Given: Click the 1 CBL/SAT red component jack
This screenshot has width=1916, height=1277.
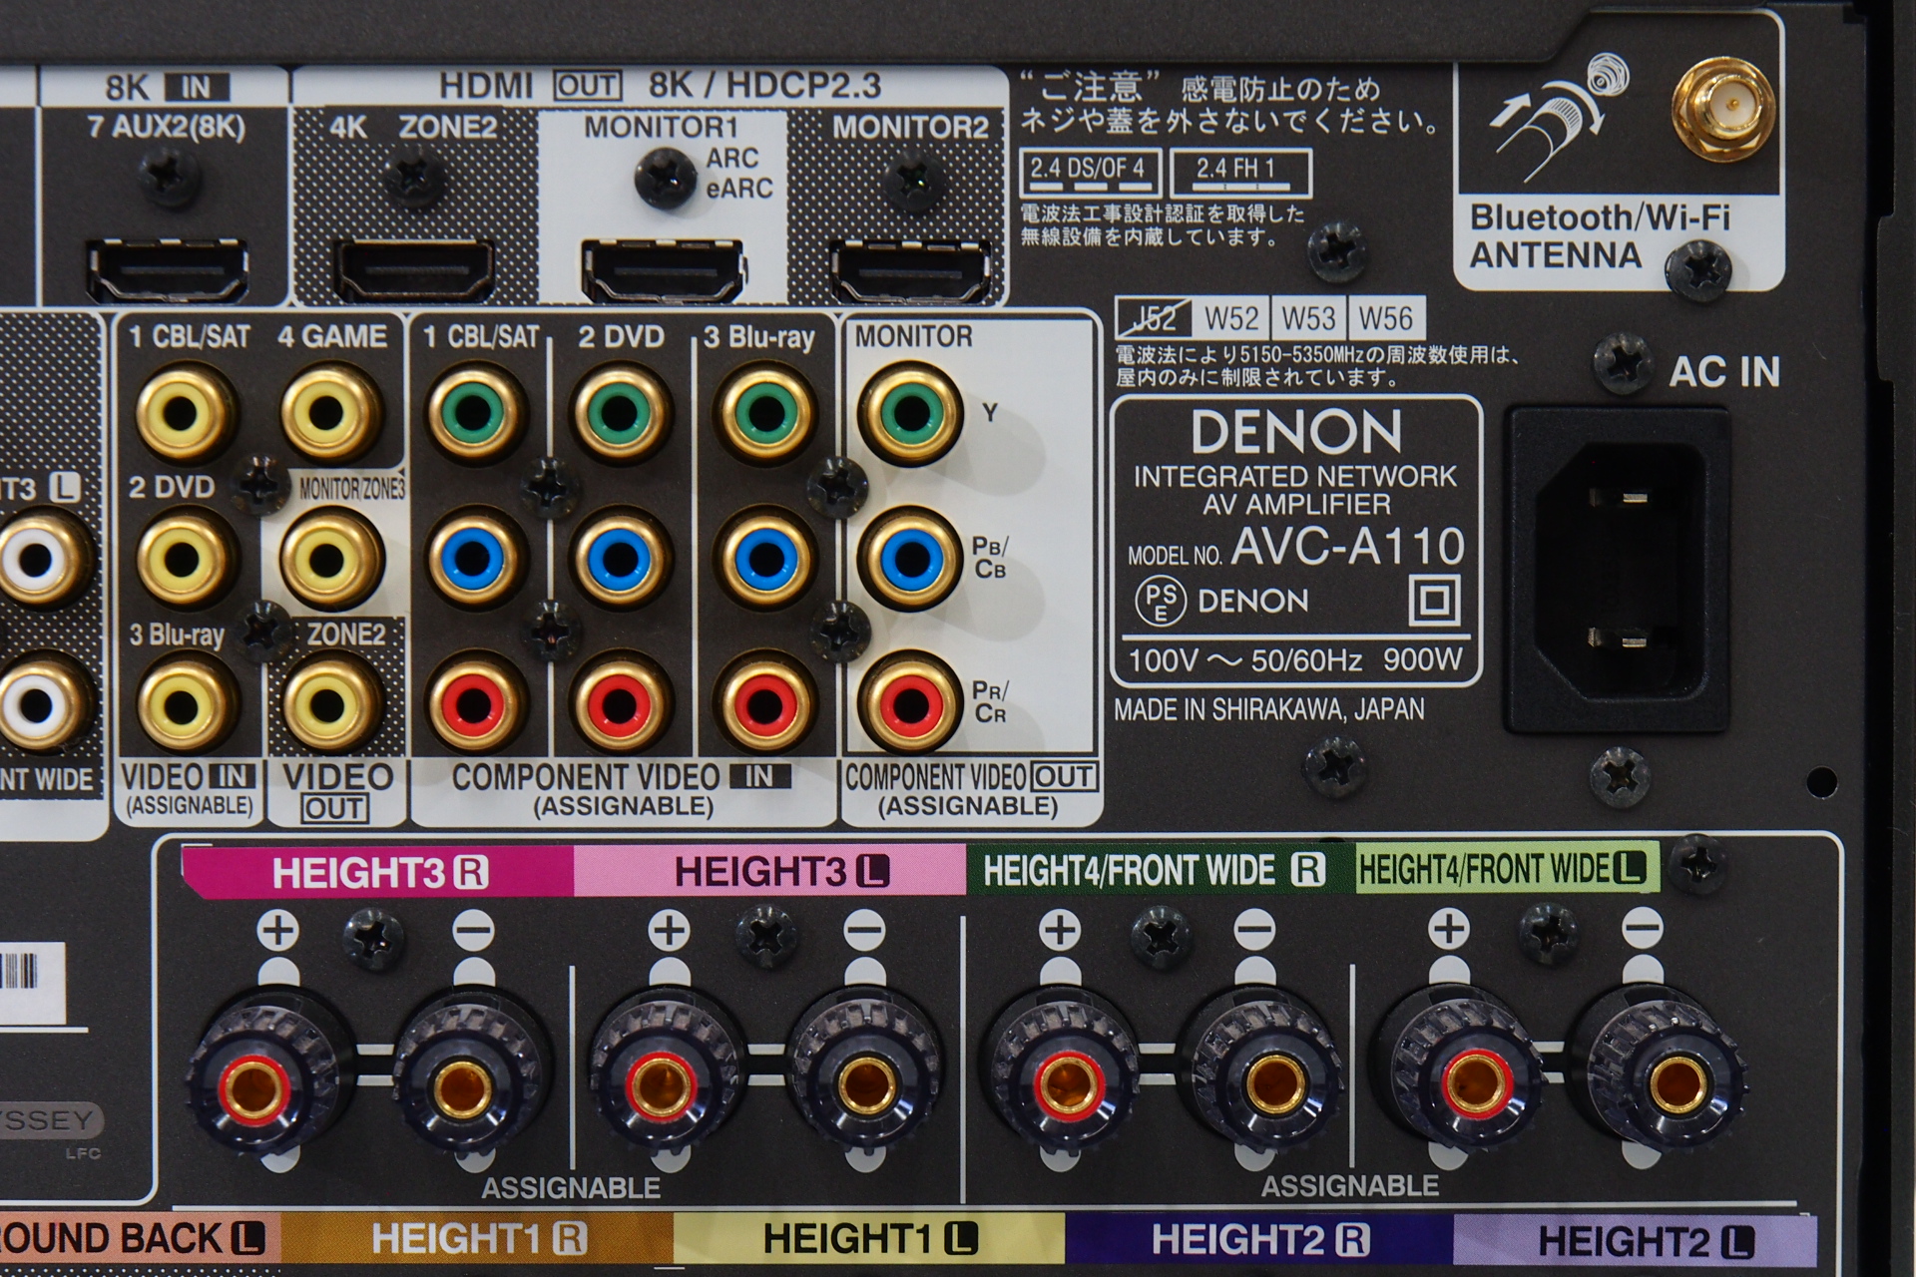Looking at the screenshot, I should click(477, 705).
